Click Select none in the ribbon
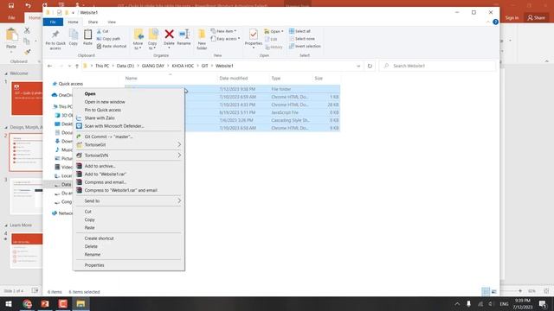 tap(302, 39)
